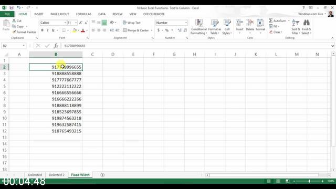
Task: Switch to the REVIEW tab
Action: pyautogui.click(x=118, y=14)
